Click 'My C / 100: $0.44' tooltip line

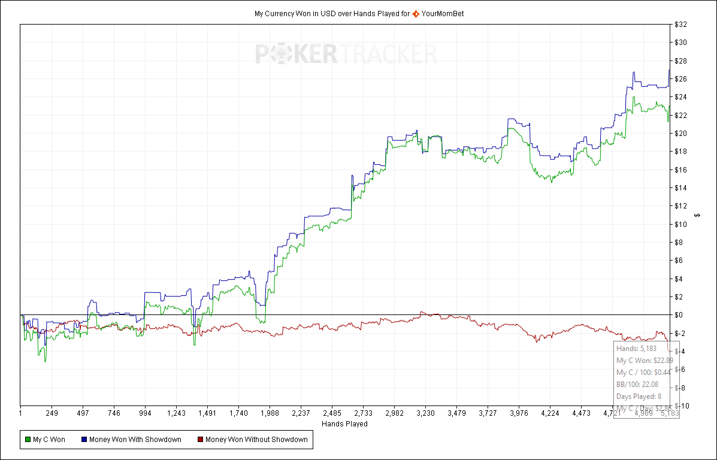point(643,372)
